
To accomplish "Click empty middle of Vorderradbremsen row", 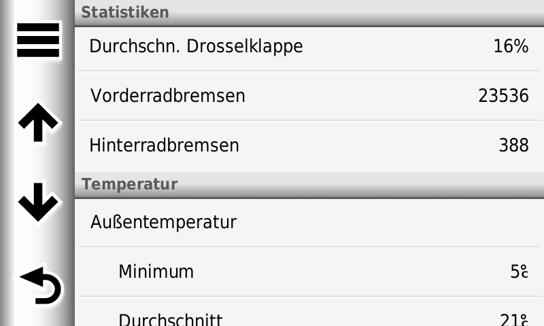I will (x=360, y=96).
